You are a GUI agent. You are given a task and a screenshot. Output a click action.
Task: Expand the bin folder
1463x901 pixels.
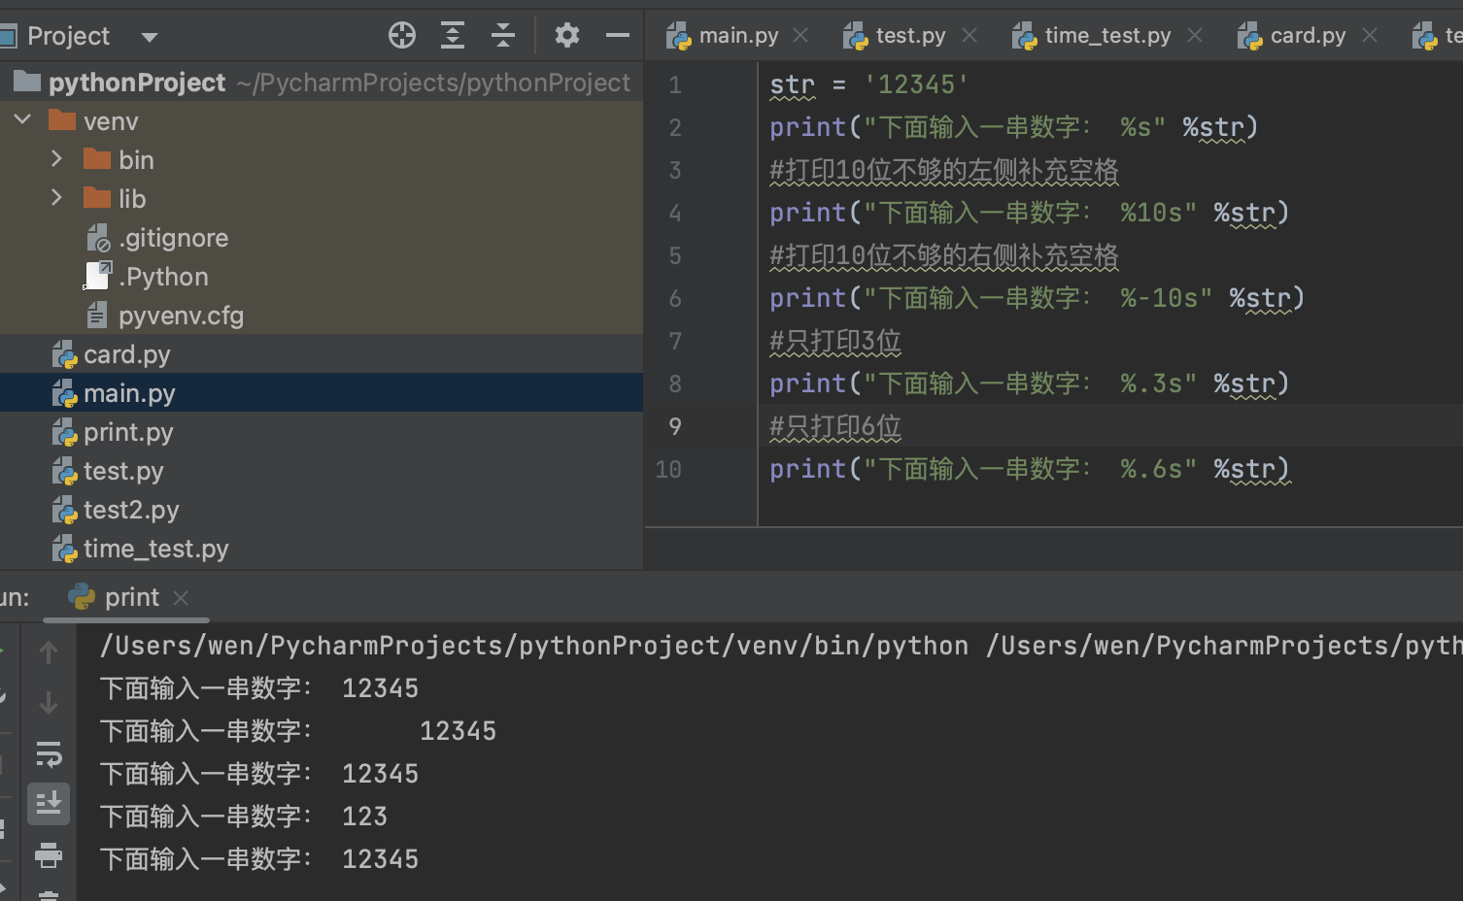click(x=56, y=159)
